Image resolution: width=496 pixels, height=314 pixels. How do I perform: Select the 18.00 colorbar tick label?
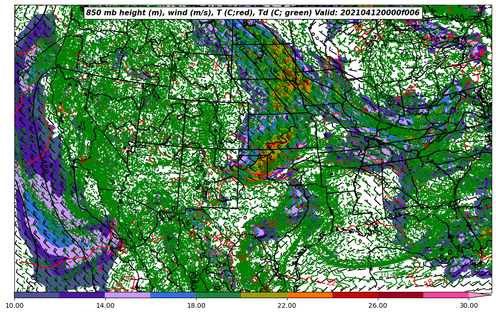196,305
